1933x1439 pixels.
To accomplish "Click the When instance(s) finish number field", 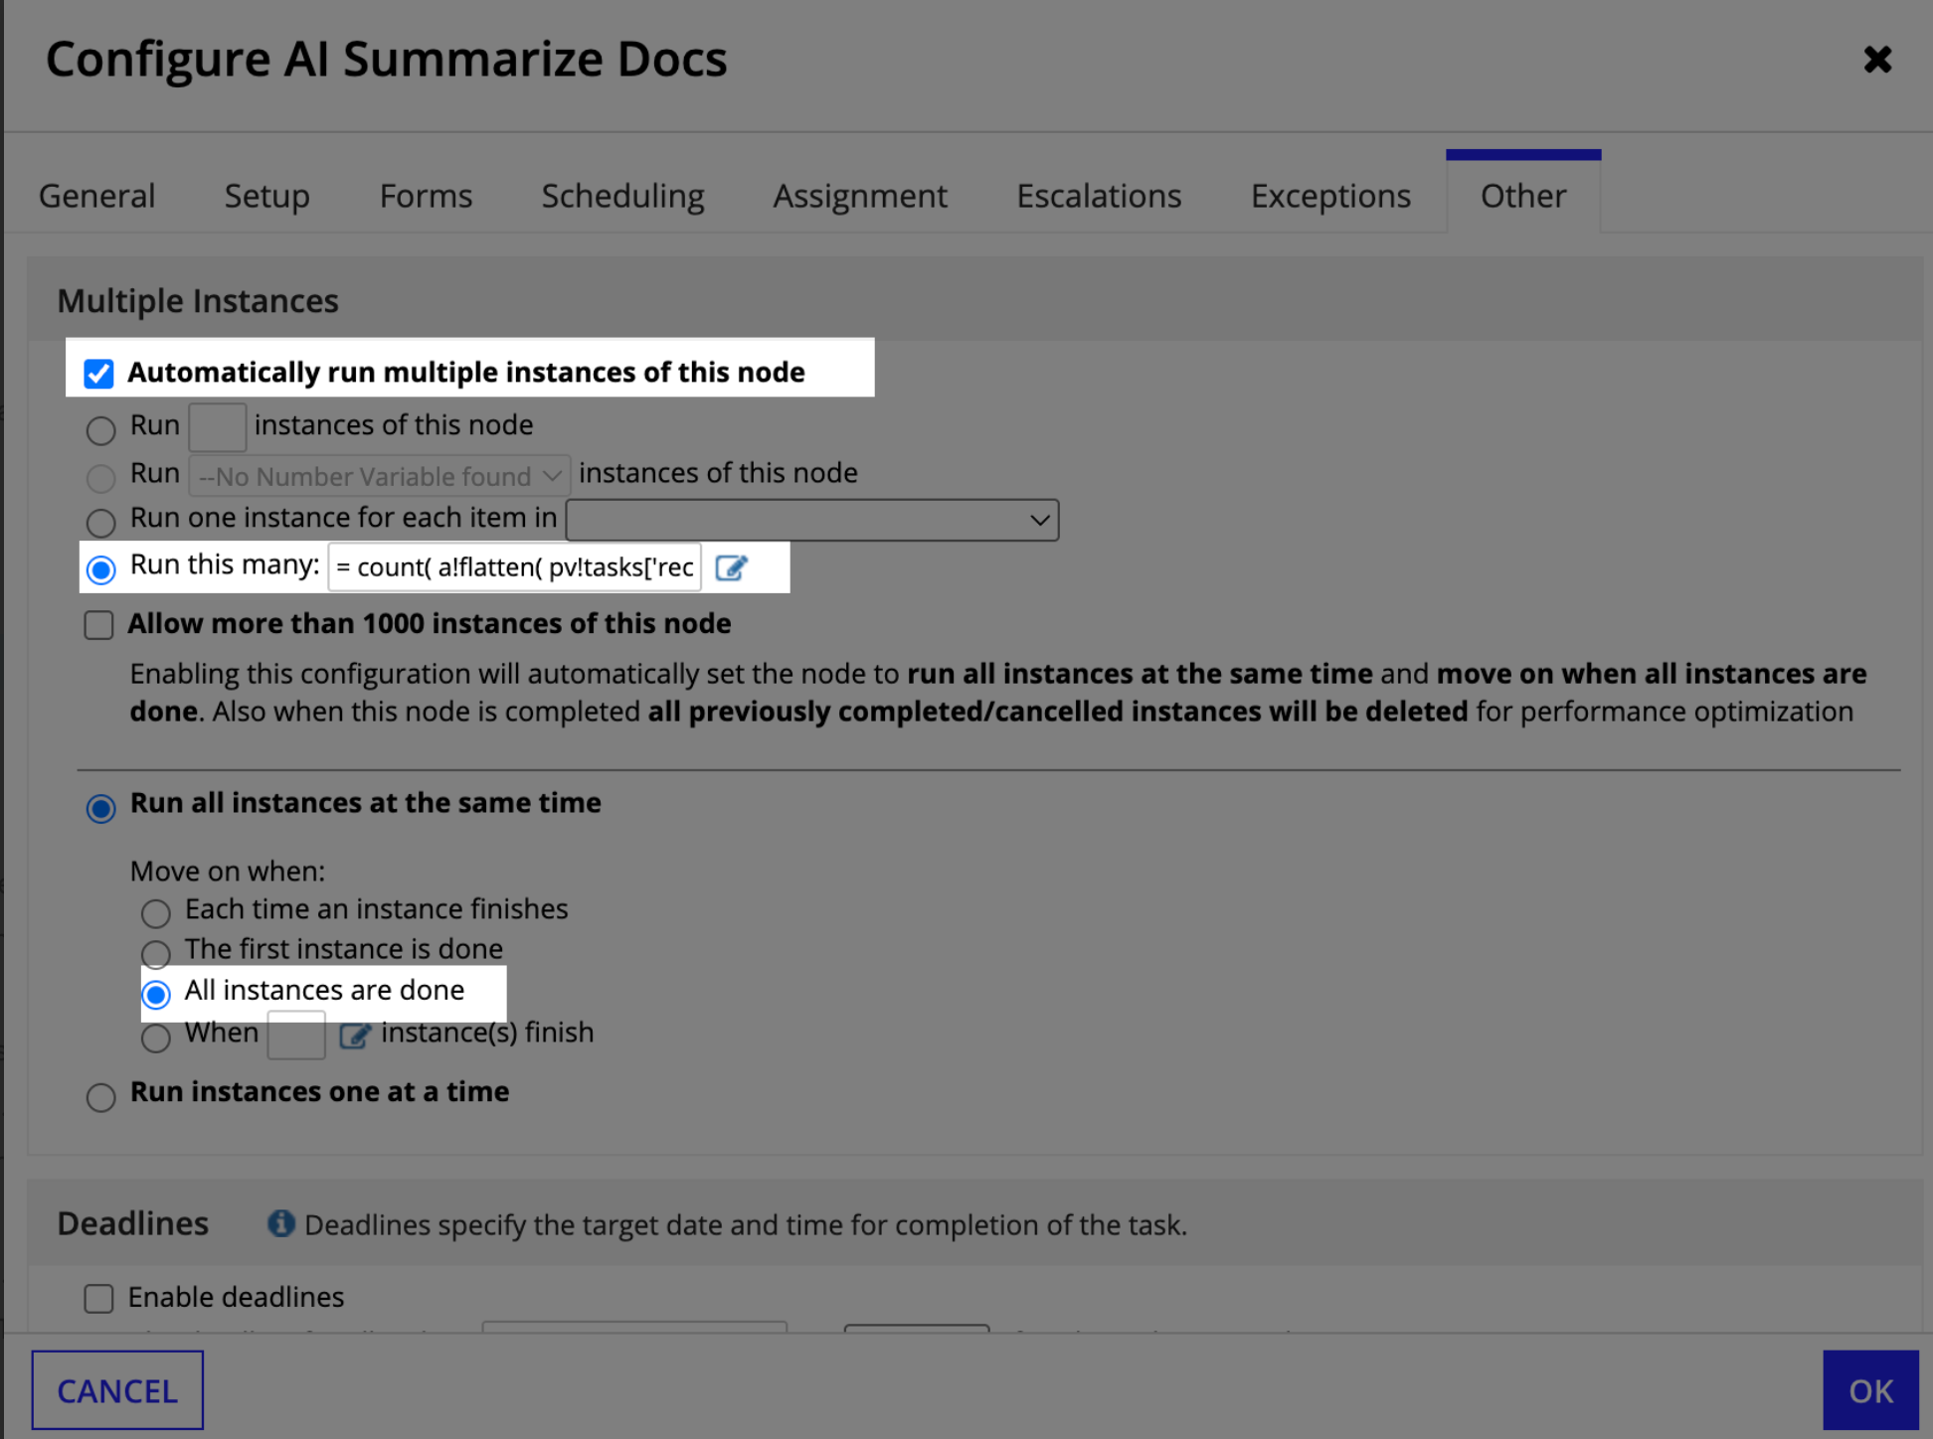I will [x=296, y=1035].
